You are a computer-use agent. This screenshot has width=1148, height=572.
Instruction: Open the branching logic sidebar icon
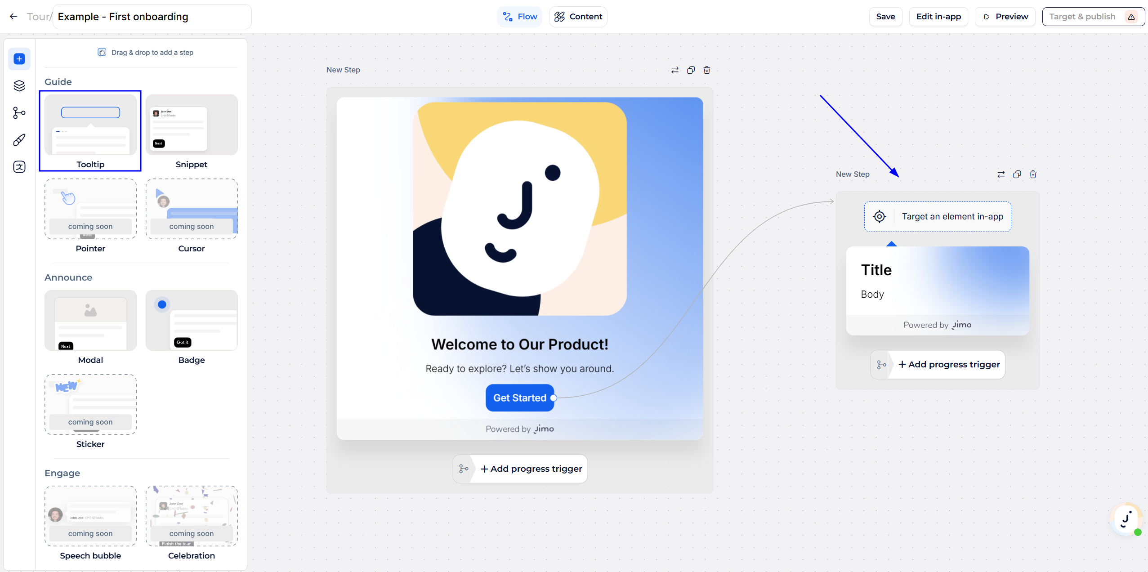19,112
